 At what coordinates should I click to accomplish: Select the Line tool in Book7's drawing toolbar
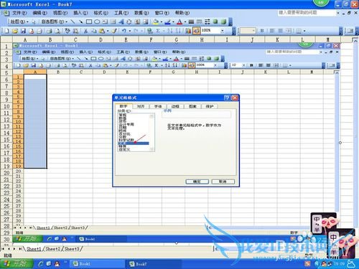coord(73,22)
